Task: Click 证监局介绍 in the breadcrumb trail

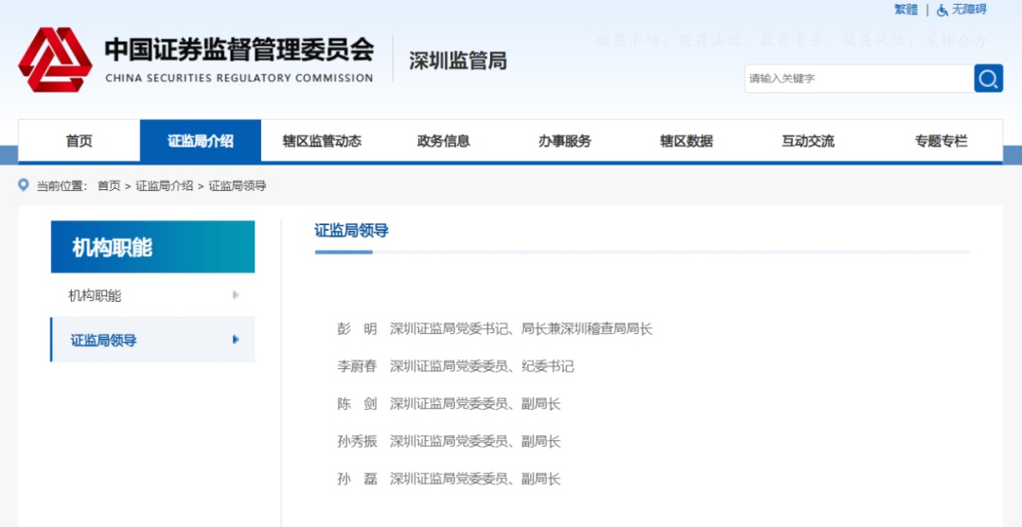Action: [165, 185]
